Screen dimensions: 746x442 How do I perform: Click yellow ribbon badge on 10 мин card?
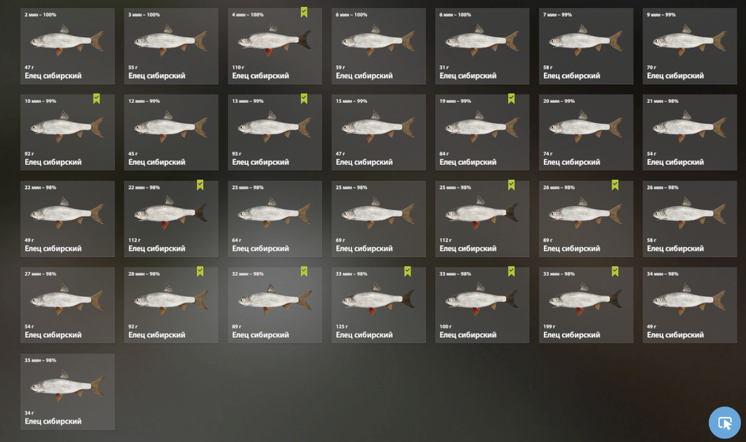[x=96, y=99]
